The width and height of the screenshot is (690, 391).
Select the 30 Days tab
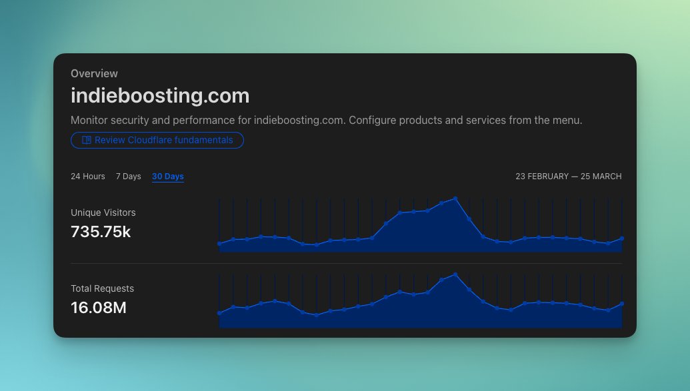[167, 177]
